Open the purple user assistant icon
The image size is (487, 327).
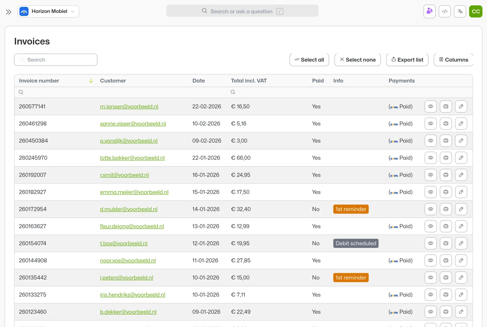coord(429,11)
